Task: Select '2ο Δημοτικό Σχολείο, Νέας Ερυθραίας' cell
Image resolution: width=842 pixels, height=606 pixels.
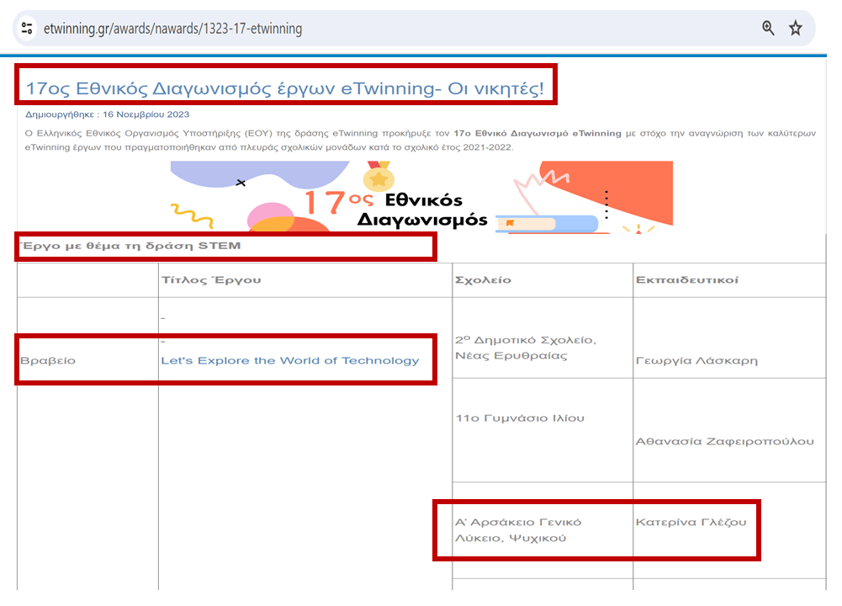Action: 525,348
